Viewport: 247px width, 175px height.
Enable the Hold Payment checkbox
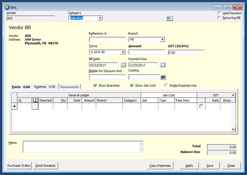click(x=220, y=13)
